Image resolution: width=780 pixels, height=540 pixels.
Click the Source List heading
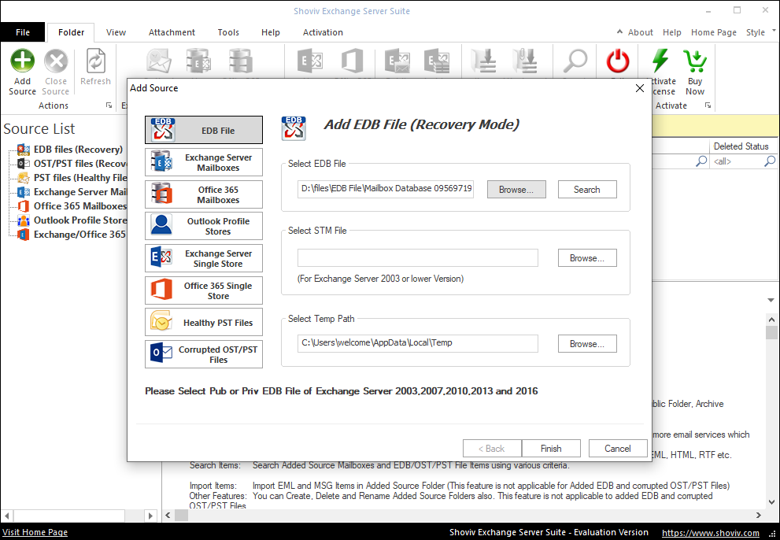[39, 129]
